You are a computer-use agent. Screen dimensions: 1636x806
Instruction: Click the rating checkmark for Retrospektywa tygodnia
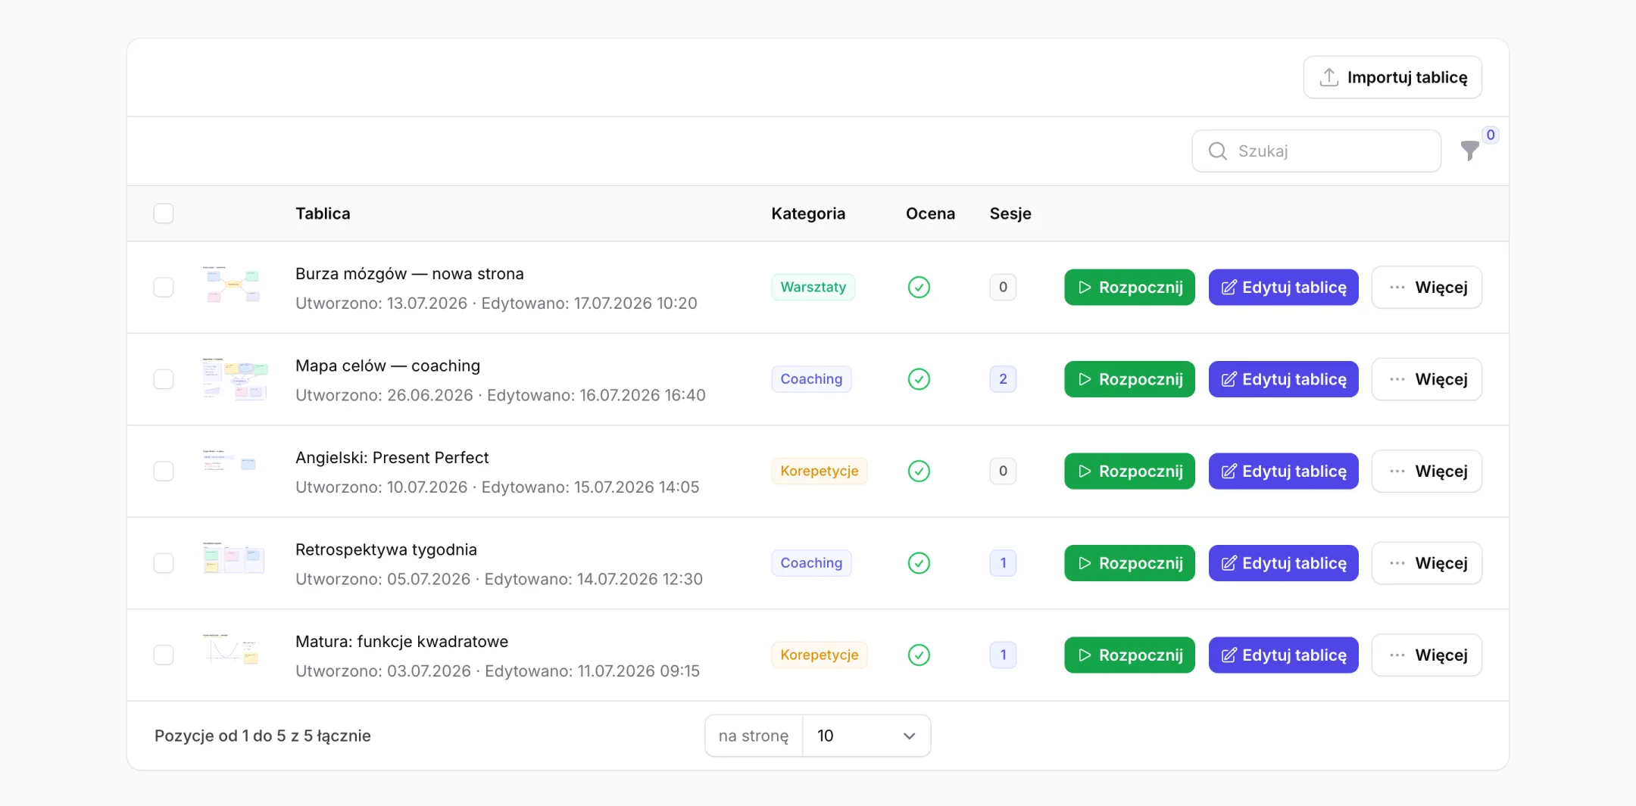pyautogui.click(x=919, y=563)
